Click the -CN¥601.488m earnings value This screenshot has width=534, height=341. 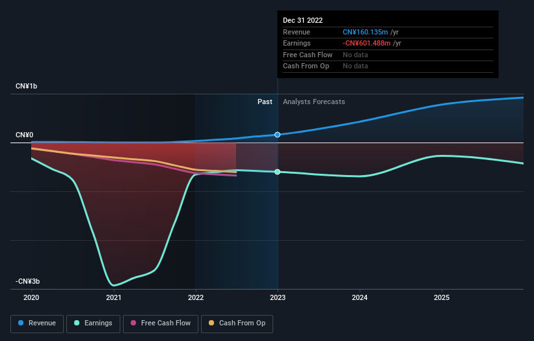[x=366, y=43]
